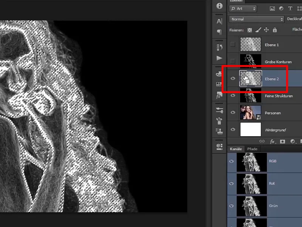
Task: Switch to the Kanäle tab
Action: 236,149
